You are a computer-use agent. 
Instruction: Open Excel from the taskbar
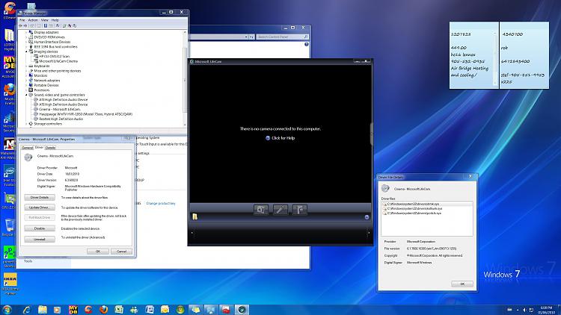coord(119,310)
